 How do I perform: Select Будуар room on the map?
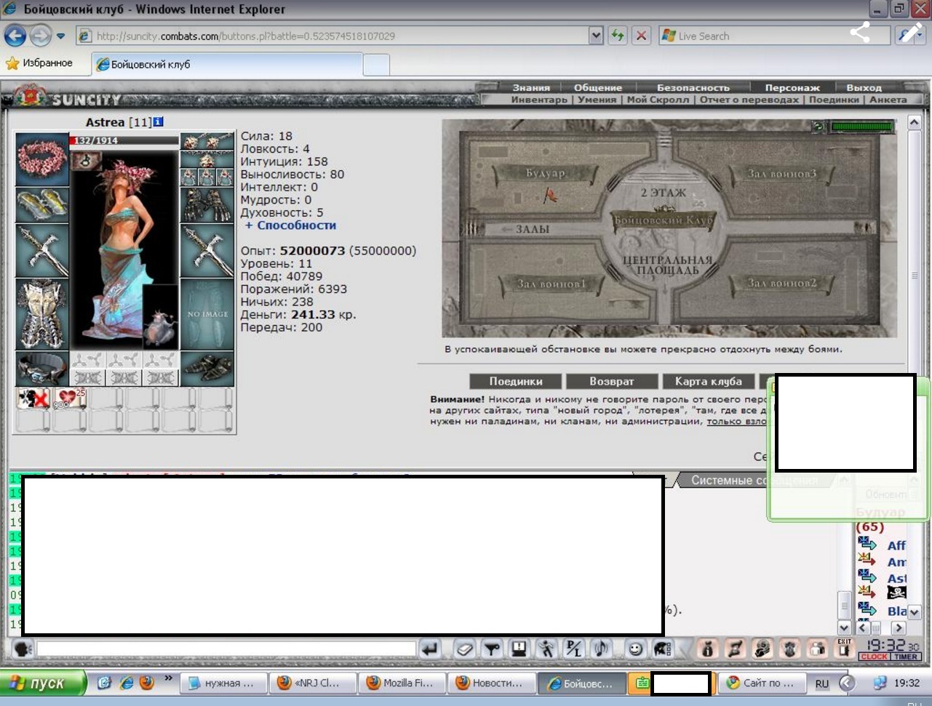click(x=546, y=174)
